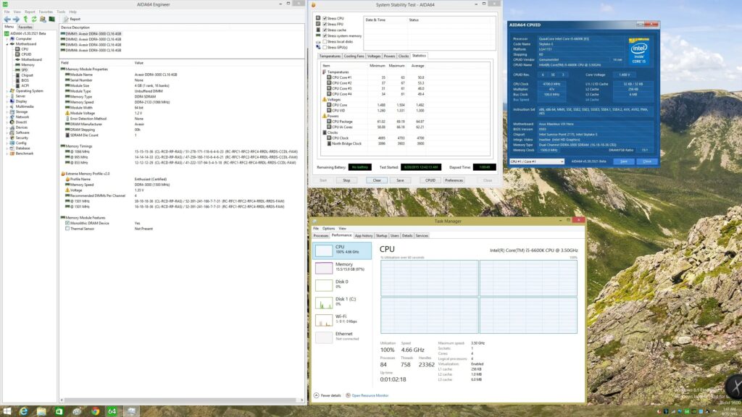Click the green monitor icon in AIDA64 toolbar
The width and height of the screenshot is (742, 417).
click(x=52, y=19)
